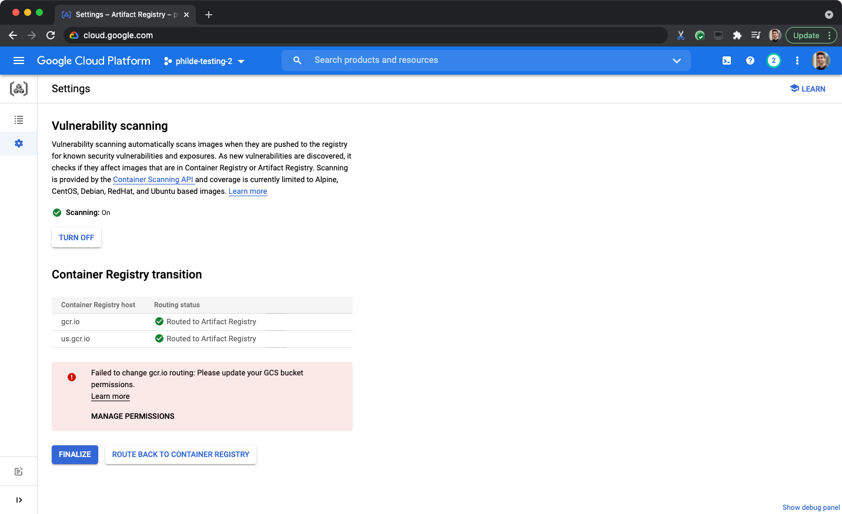Select the us.gcr.io host cell
Image resolution: width=842 pixels, height=514 pixels.
75,339
